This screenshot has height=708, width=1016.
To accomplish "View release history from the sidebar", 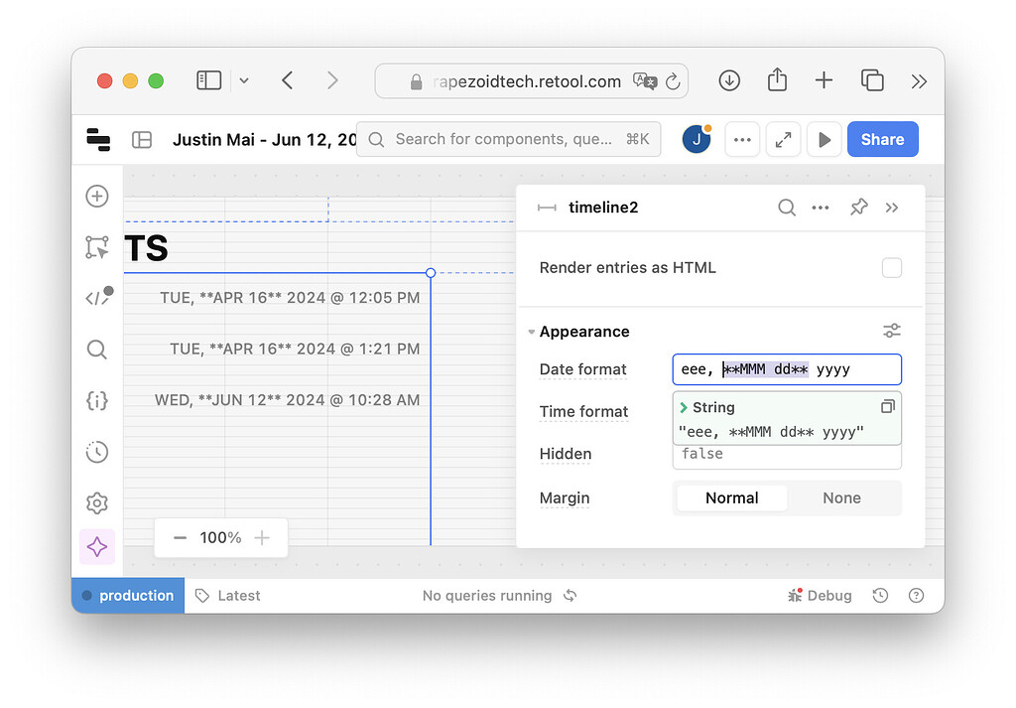I will [x=96, y=452].
